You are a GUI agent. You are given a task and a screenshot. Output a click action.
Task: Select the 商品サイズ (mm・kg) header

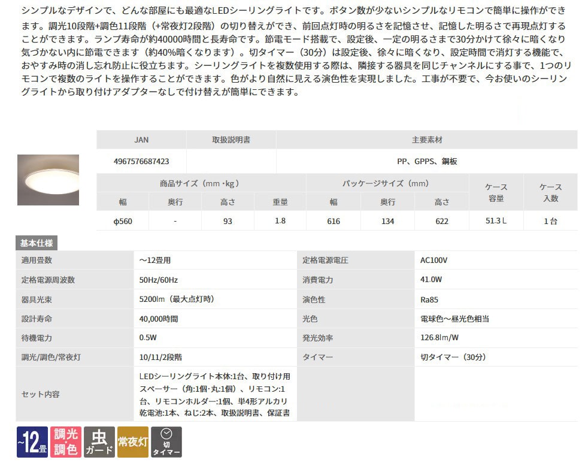(201, 183)
